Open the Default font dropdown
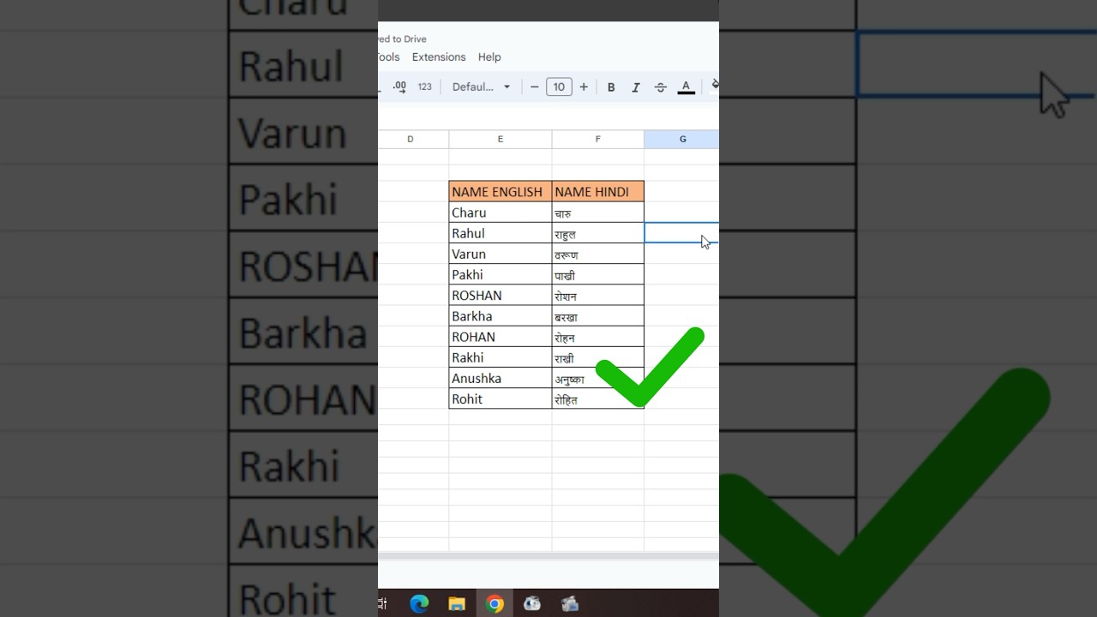Viewport: 1097px width, 617px height. pos(481,87)
